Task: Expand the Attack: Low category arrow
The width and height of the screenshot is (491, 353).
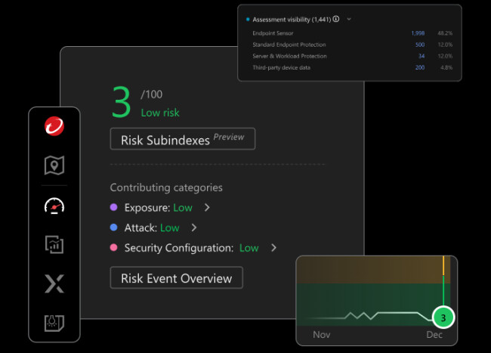Action: point(194,228)
